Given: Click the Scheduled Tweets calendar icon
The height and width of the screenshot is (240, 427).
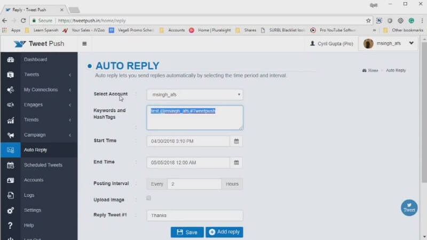Looking at the screenshot, I should 10,165.
